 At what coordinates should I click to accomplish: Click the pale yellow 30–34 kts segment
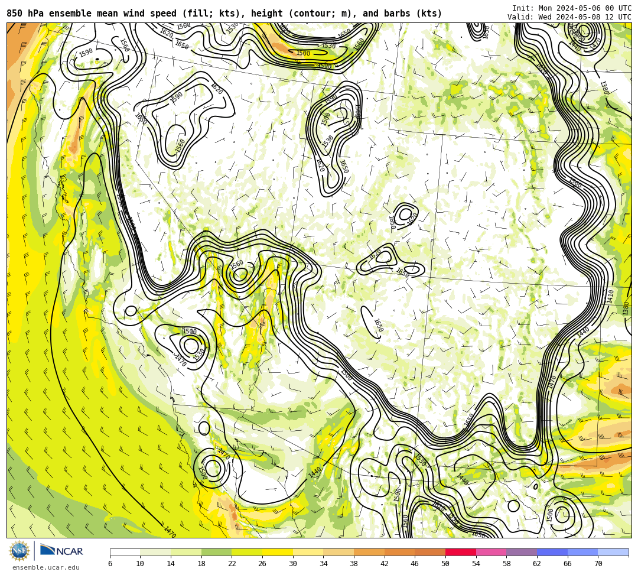tap(308, 552)
